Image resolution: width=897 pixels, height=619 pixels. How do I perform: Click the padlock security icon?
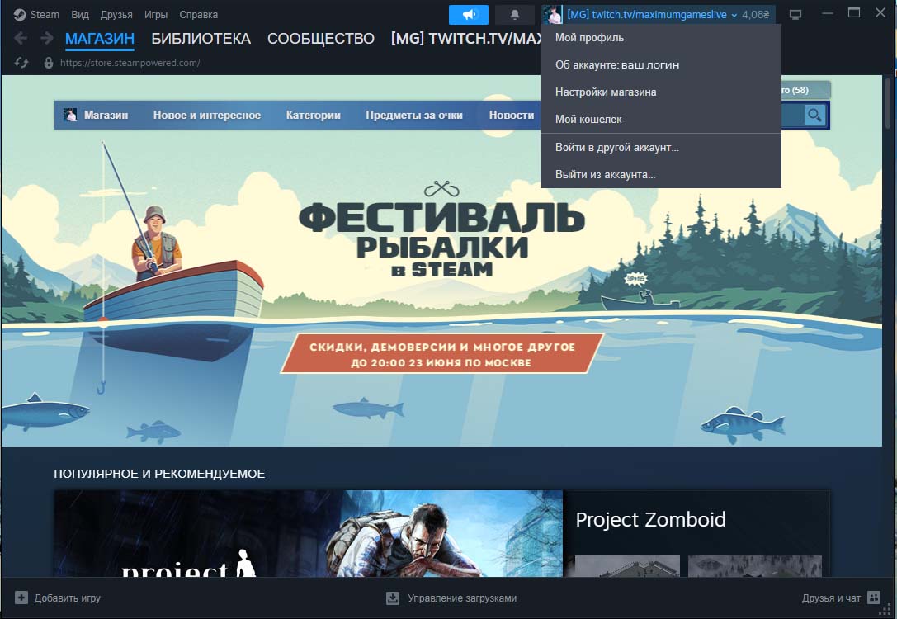49,63
